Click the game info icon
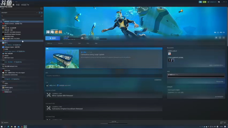228x128 pixels. (220, 38)
